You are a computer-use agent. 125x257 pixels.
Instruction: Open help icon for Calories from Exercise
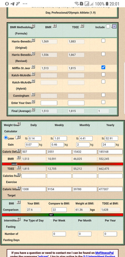(x=19, y=174)
